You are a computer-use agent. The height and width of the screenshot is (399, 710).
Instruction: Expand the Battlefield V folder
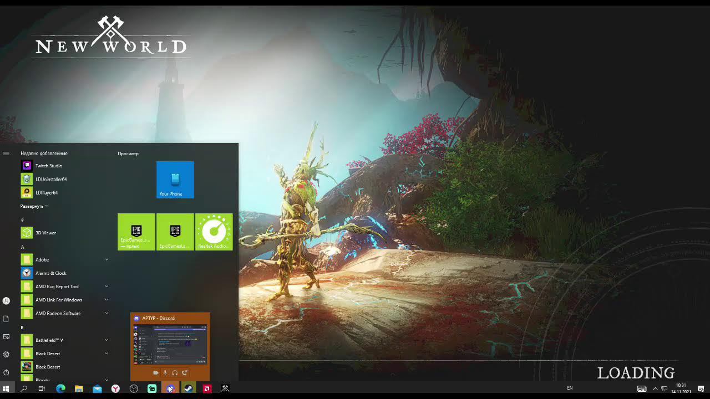(106, 340)
